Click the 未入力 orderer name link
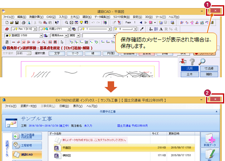The width and height of the screenshot is (225, 161). [88, 126]
